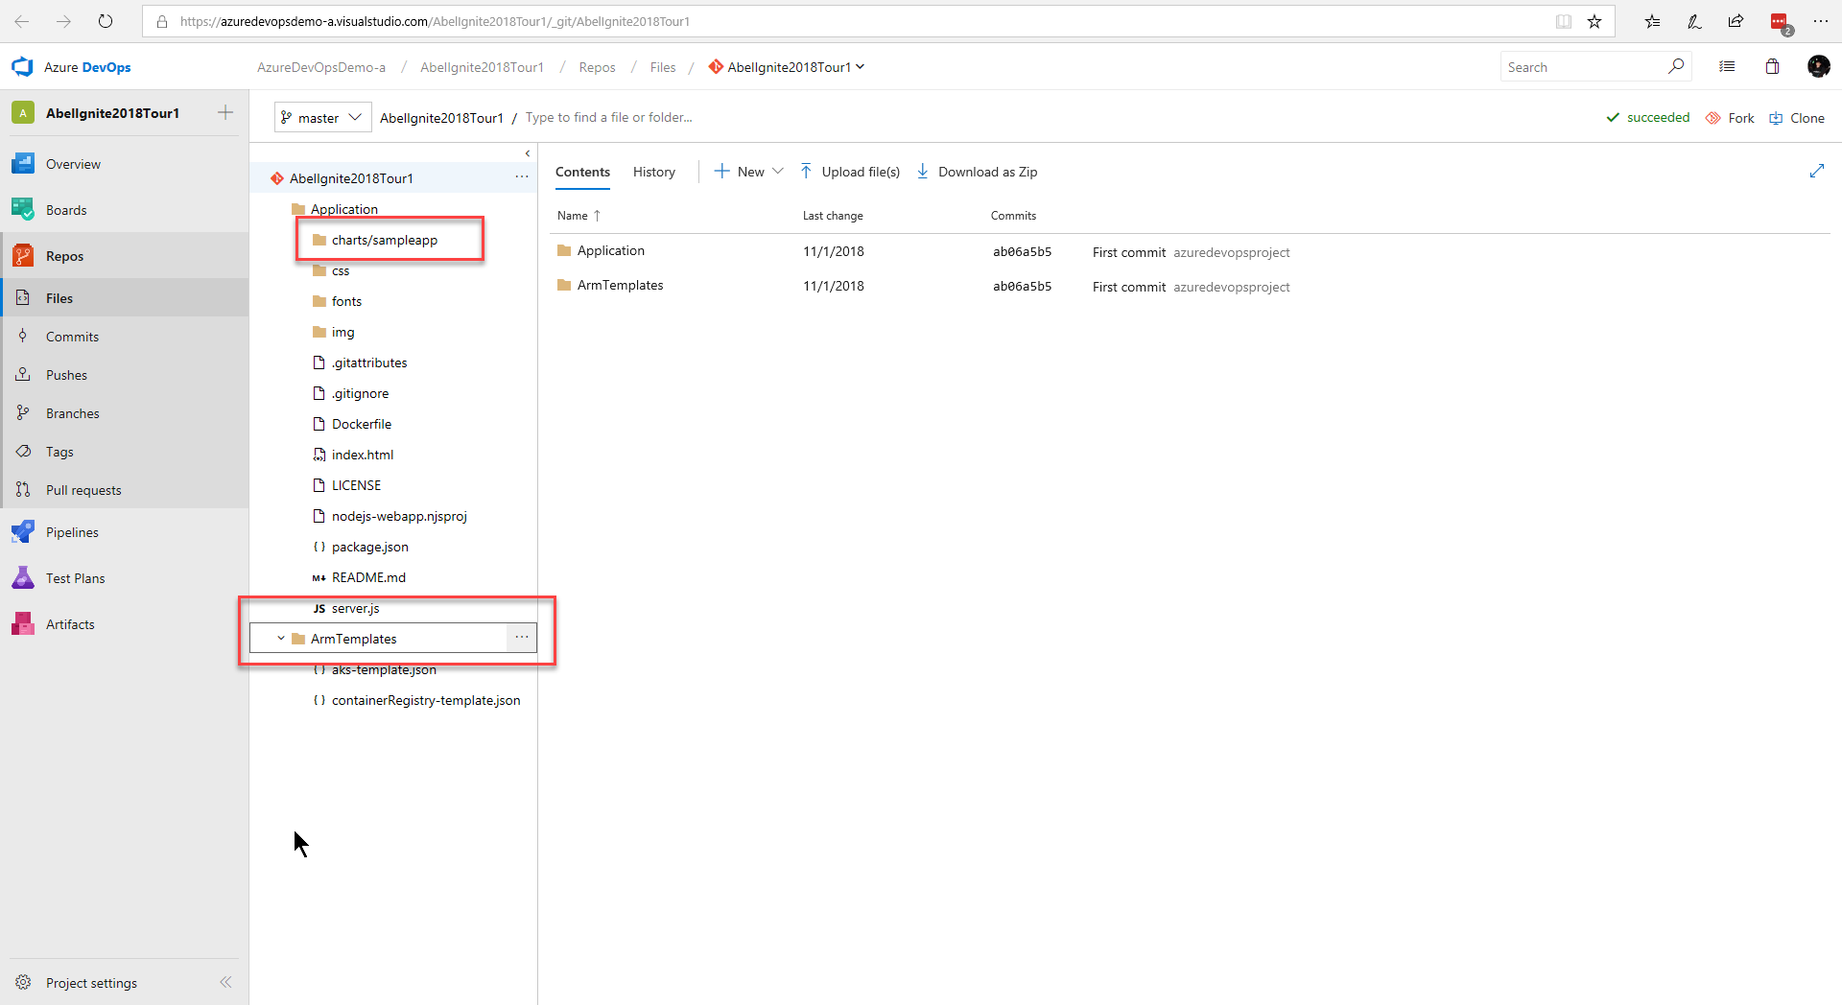Click Files in the breadcrumb

662,67
